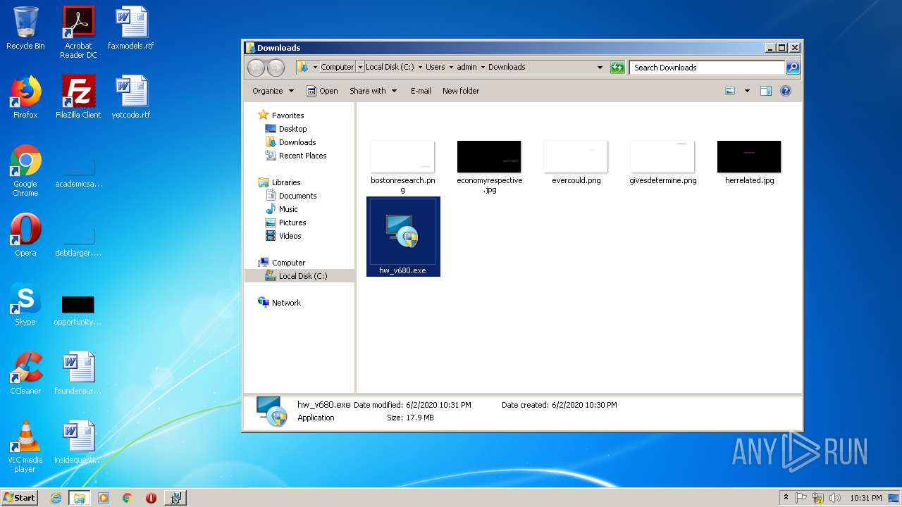Viewport: 902px width, 507px height.
Task: Open FileZilla Client desktop shortcut
Action: coord(78,96)
